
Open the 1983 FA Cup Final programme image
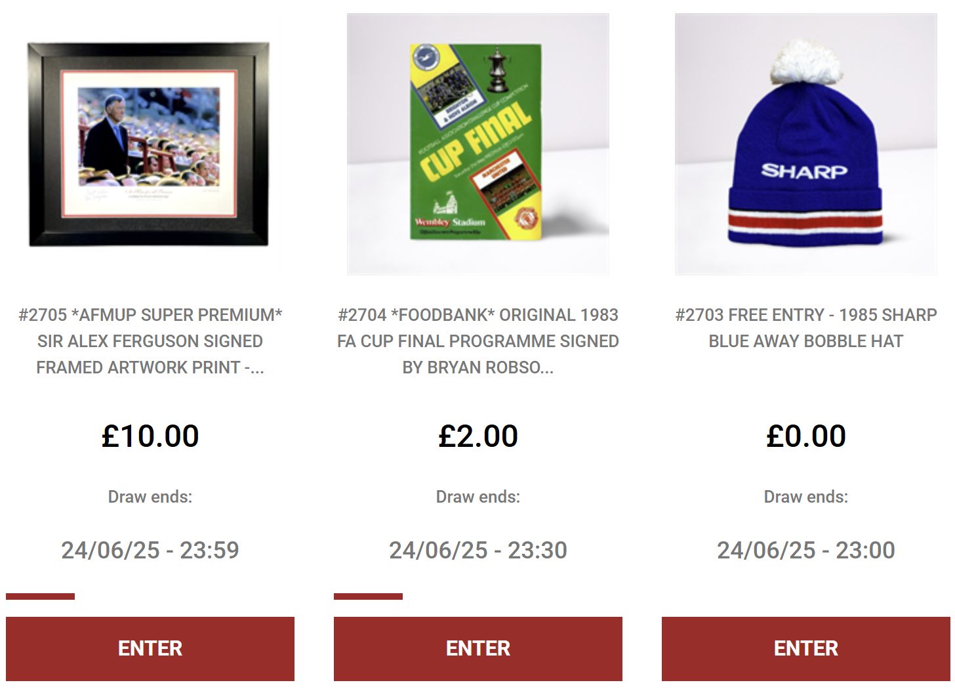(x=478, y=144)
